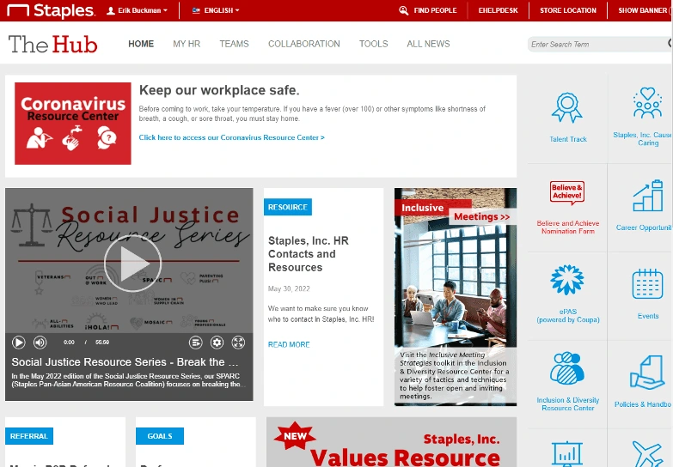Click the Keep our workplace safe heading
Screen dimensions: 673x467
[219, 90]
